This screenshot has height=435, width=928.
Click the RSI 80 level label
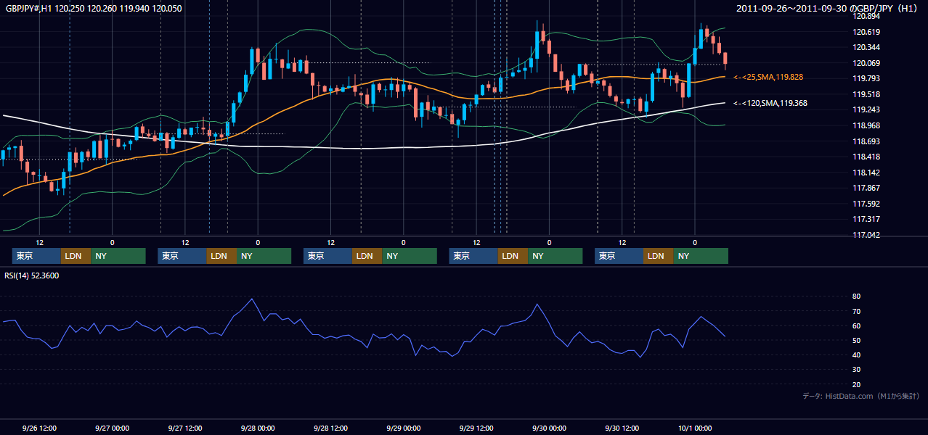point(856,297)
